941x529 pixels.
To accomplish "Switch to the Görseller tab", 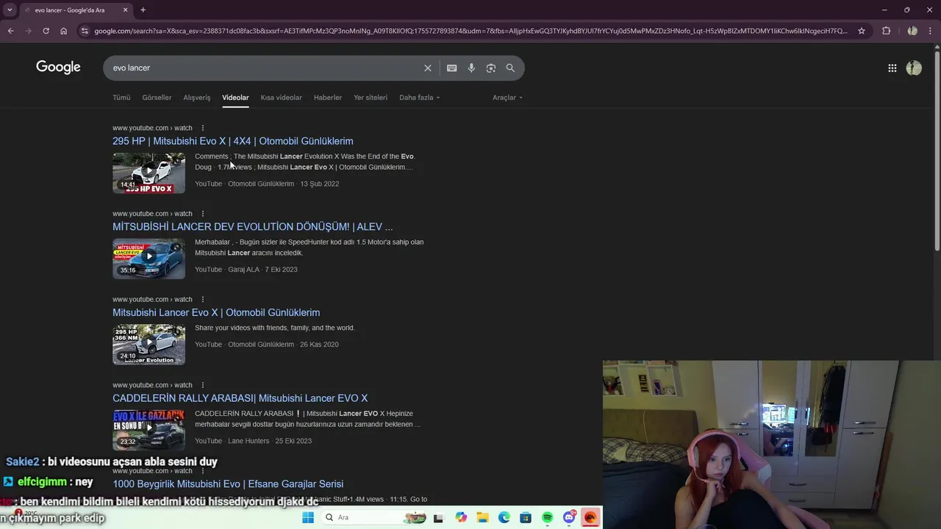I will (157, 97).
